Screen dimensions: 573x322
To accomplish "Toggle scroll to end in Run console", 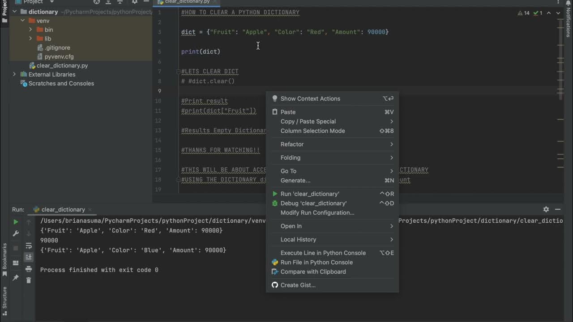I will point(29,257).
